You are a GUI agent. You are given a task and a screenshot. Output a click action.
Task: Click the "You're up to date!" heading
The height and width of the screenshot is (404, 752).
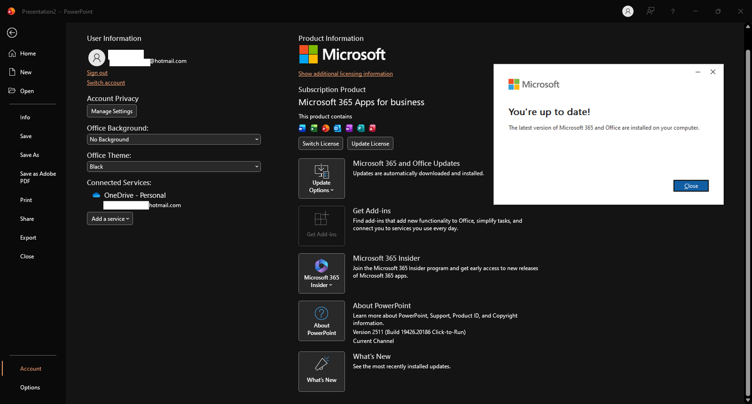pos(549,112)
